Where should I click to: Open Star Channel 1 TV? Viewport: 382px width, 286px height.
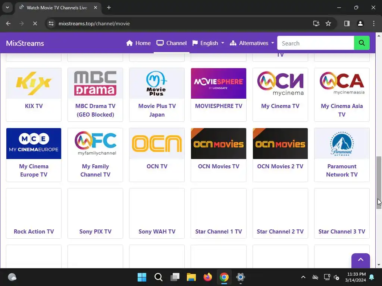[219, 232]
